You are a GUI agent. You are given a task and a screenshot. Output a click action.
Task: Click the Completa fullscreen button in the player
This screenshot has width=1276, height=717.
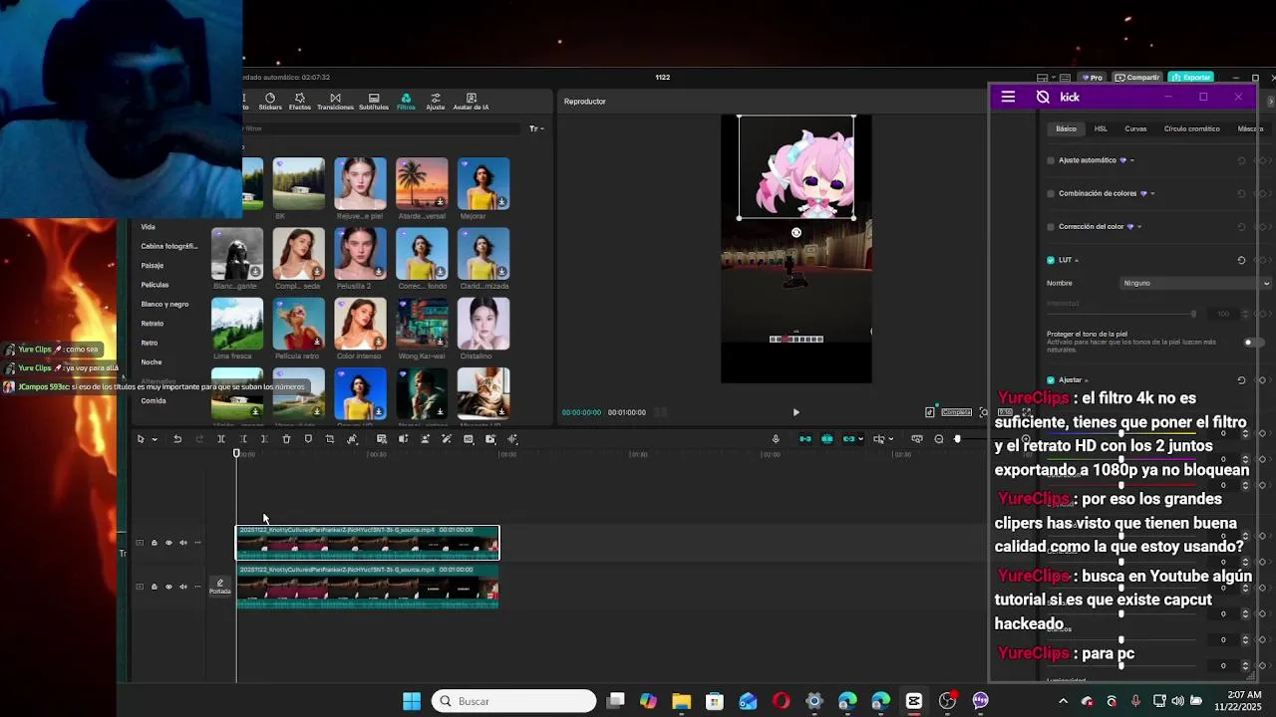(x=956, y=412)
